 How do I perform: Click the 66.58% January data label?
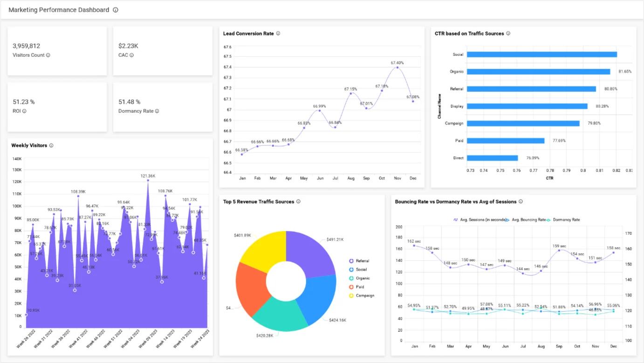[x=242, y=150]
